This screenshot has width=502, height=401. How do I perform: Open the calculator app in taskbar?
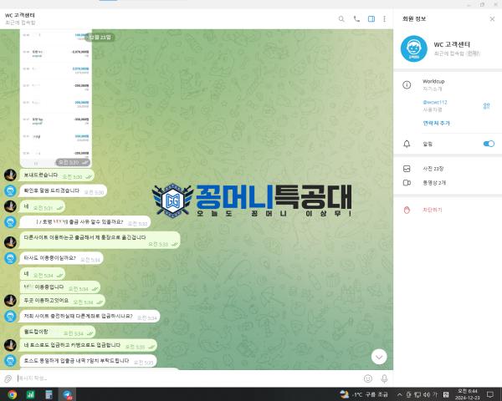click(49, 394)
